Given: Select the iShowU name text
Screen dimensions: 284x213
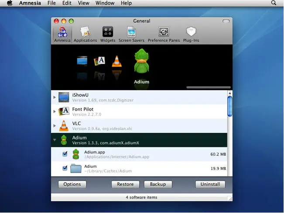Looking at the screenshot, I should tap(80, 95).
